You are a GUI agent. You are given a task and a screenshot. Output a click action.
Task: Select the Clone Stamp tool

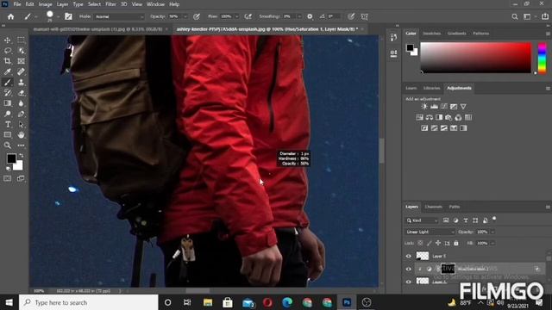21,83
